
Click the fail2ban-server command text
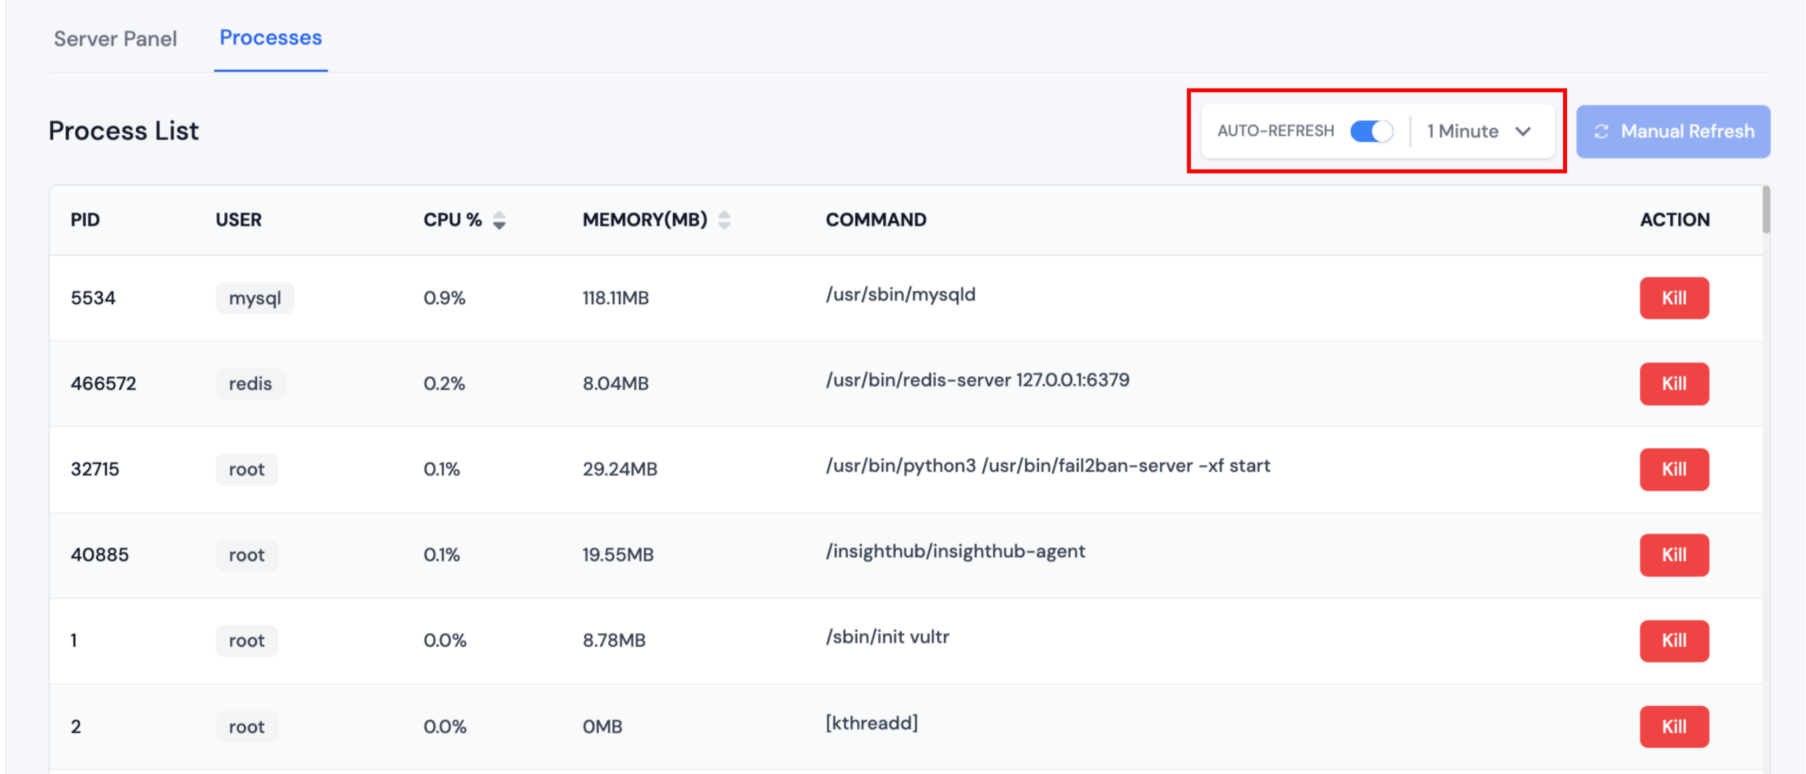pos(1047,466)
